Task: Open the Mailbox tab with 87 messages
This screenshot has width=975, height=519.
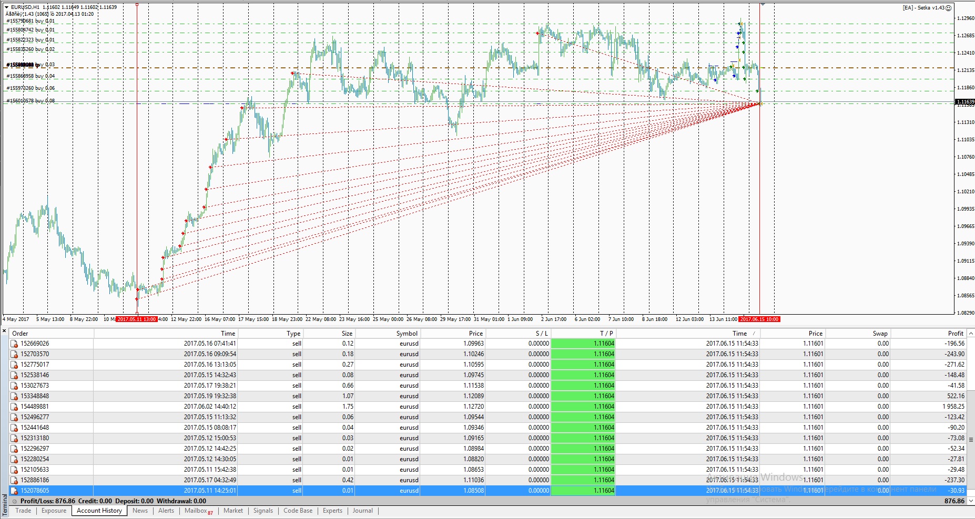Action: pyautogui.click(x=199, y=511)
